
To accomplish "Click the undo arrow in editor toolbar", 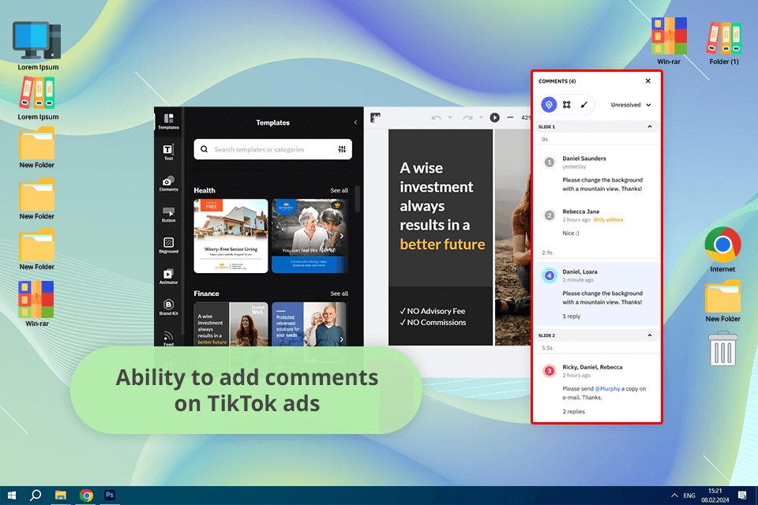I will tap(436, 118).
